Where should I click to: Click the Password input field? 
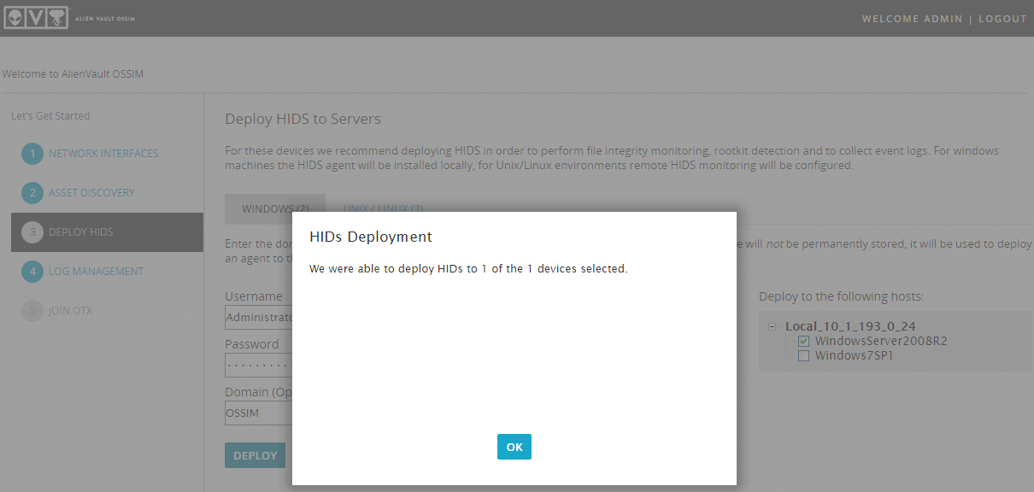259,366
